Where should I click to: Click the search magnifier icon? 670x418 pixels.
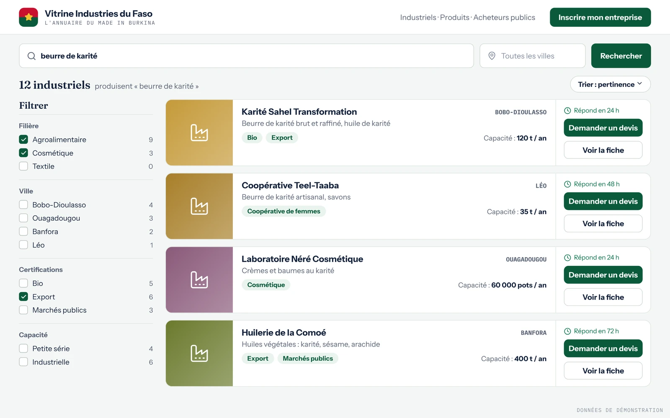click(31, 56)
